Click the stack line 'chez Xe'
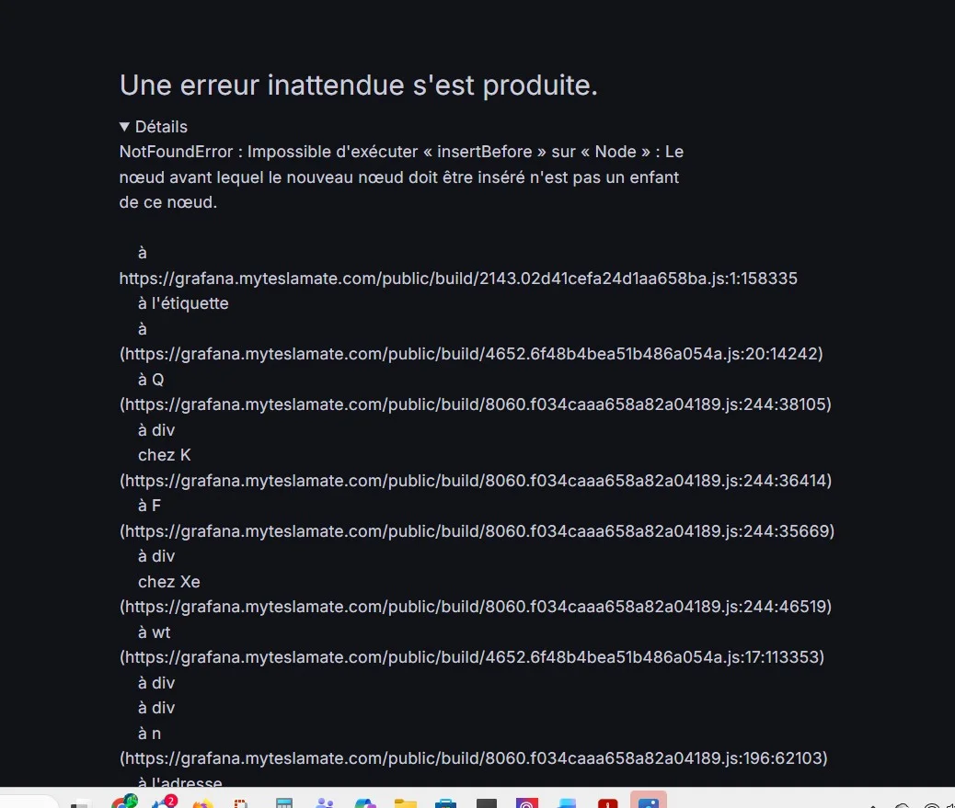 pyautogui.click(x=169, y=582)
